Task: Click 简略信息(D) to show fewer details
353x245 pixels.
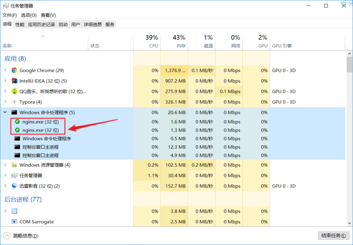Action: 21,236
